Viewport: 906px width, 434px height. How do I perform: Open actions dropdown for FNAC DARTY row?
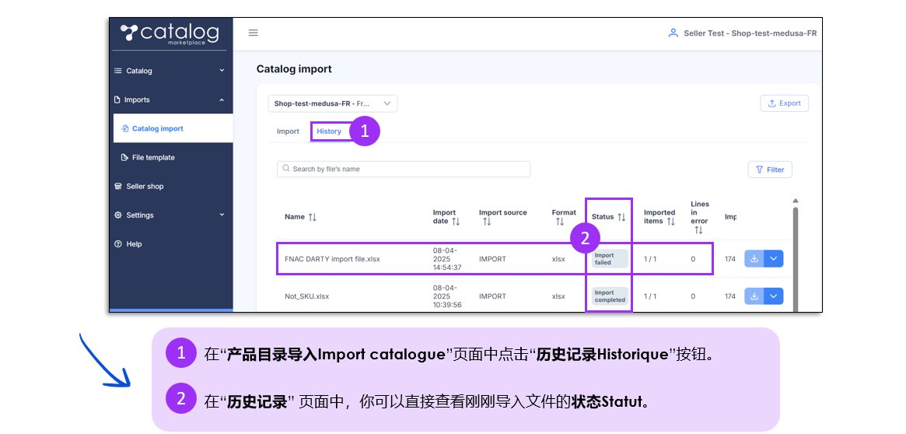773,259
